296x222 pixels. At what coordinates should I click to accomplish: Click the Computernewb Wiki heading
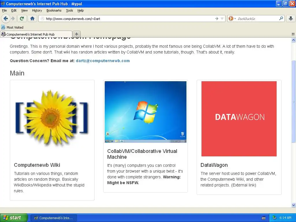pyautogui.click(x=37, y=165)
